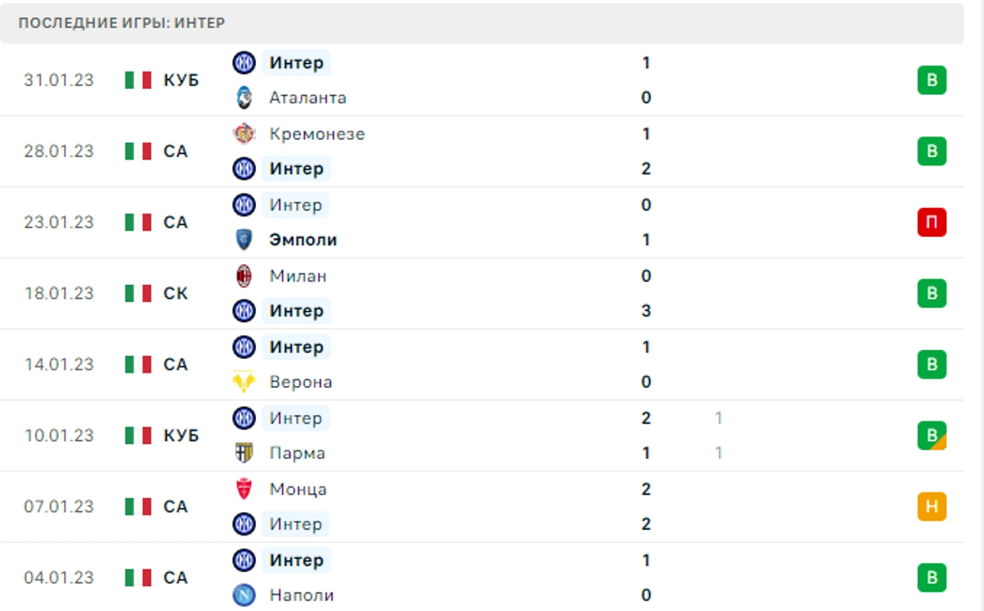Open the Эмполи team link
This screenshot has height=611, width=984.
[303, 240]
